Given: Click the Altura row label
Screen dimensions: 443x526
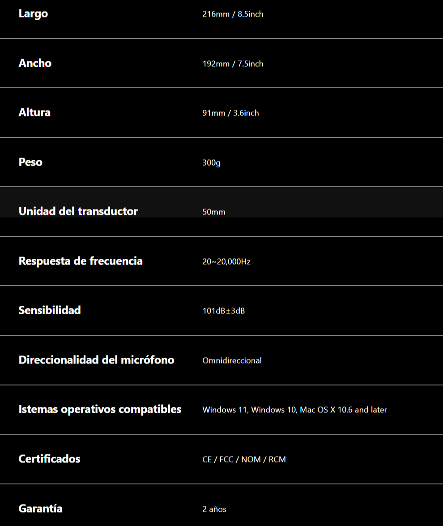Looking at the screenshot, I should pyautogui.click(x=34, y=112).
